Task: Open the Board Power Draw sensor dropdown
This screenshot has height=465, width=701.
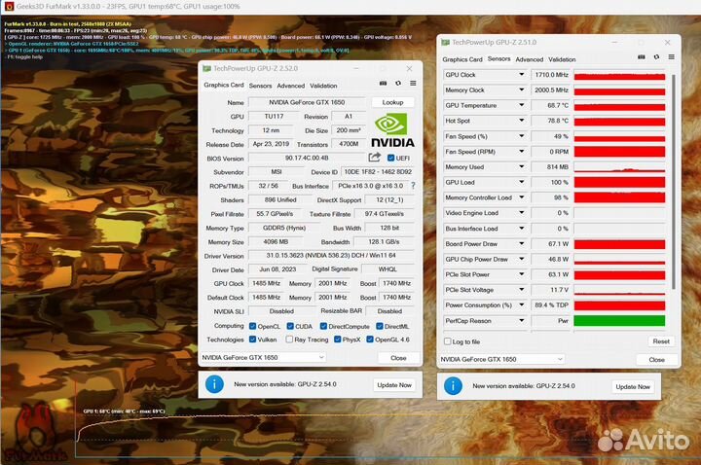Action: [x=521, y=243]
